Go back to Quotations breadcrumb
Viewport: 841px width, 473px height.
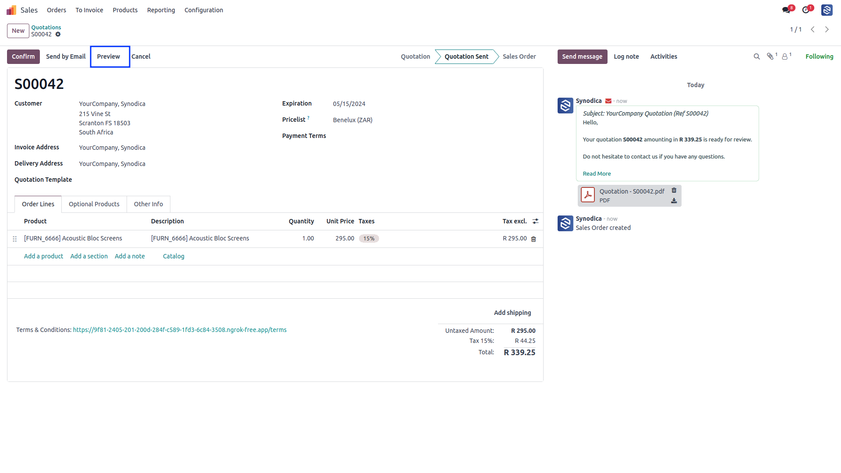[46, 27]
